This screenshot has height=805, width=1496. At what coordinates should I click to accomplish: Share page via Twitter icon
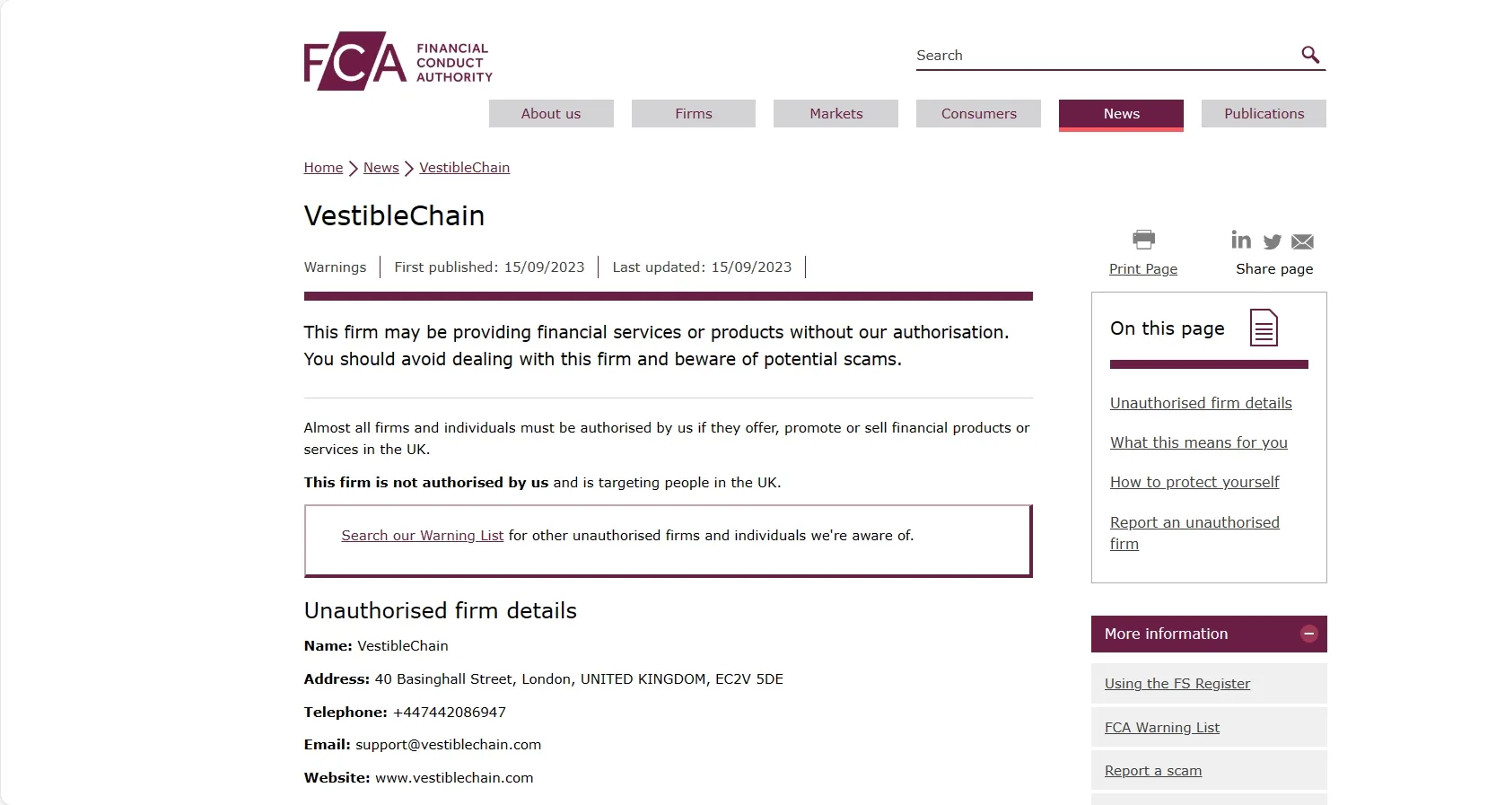pyautogui.click(x=1273, y=241)
